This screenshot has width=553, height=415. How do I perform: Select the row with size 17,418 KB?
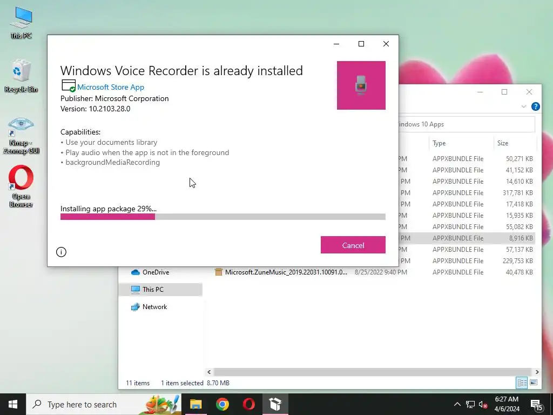tap(467, 204)
